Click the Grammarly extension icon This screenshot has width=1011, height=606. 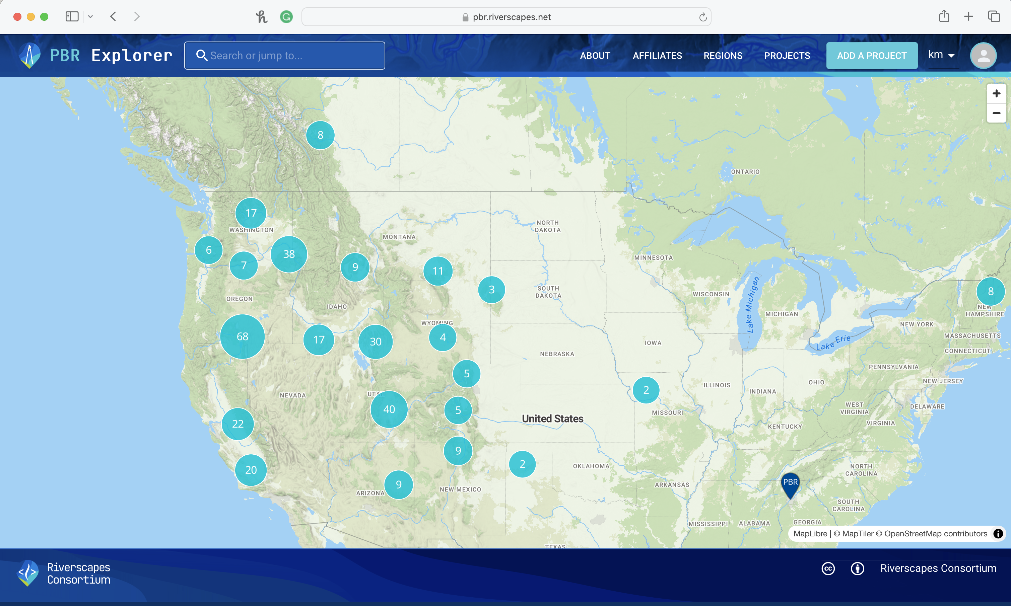click(286, 17)
